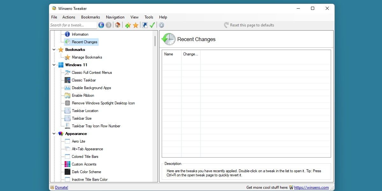The width and height of the screenshot is (382, 191).
Task: Click the Alt+Tab Appearance icon
Action: 67,149
